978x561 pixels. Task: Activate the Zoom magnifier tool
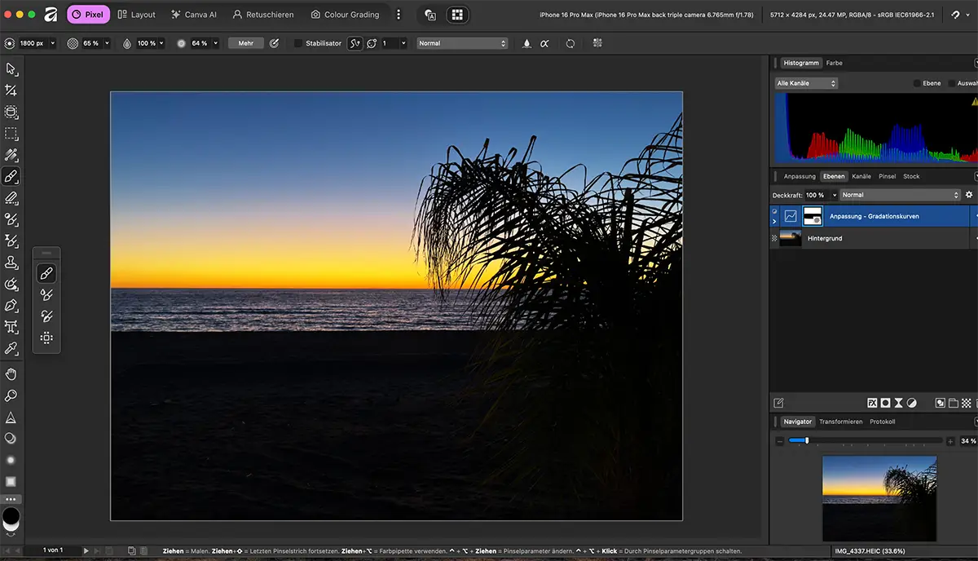click(11, 395)
